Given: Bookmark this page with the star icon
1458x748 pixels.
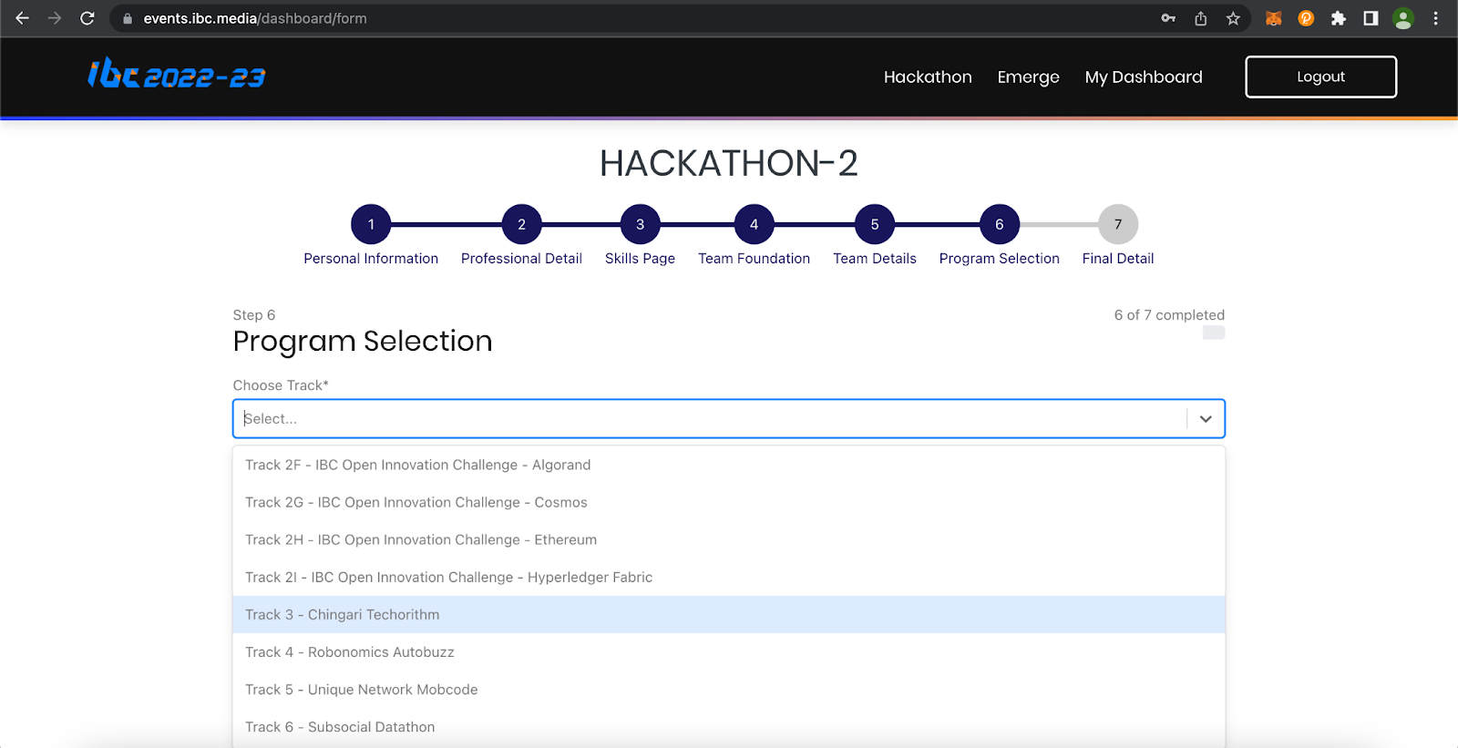Looking at the screenshot, I should (x=1233, y=18).
